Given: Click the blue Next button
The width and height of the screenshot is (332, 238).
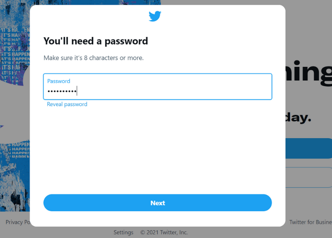Looking at the screenshot, I should click(x=158, y=203).
